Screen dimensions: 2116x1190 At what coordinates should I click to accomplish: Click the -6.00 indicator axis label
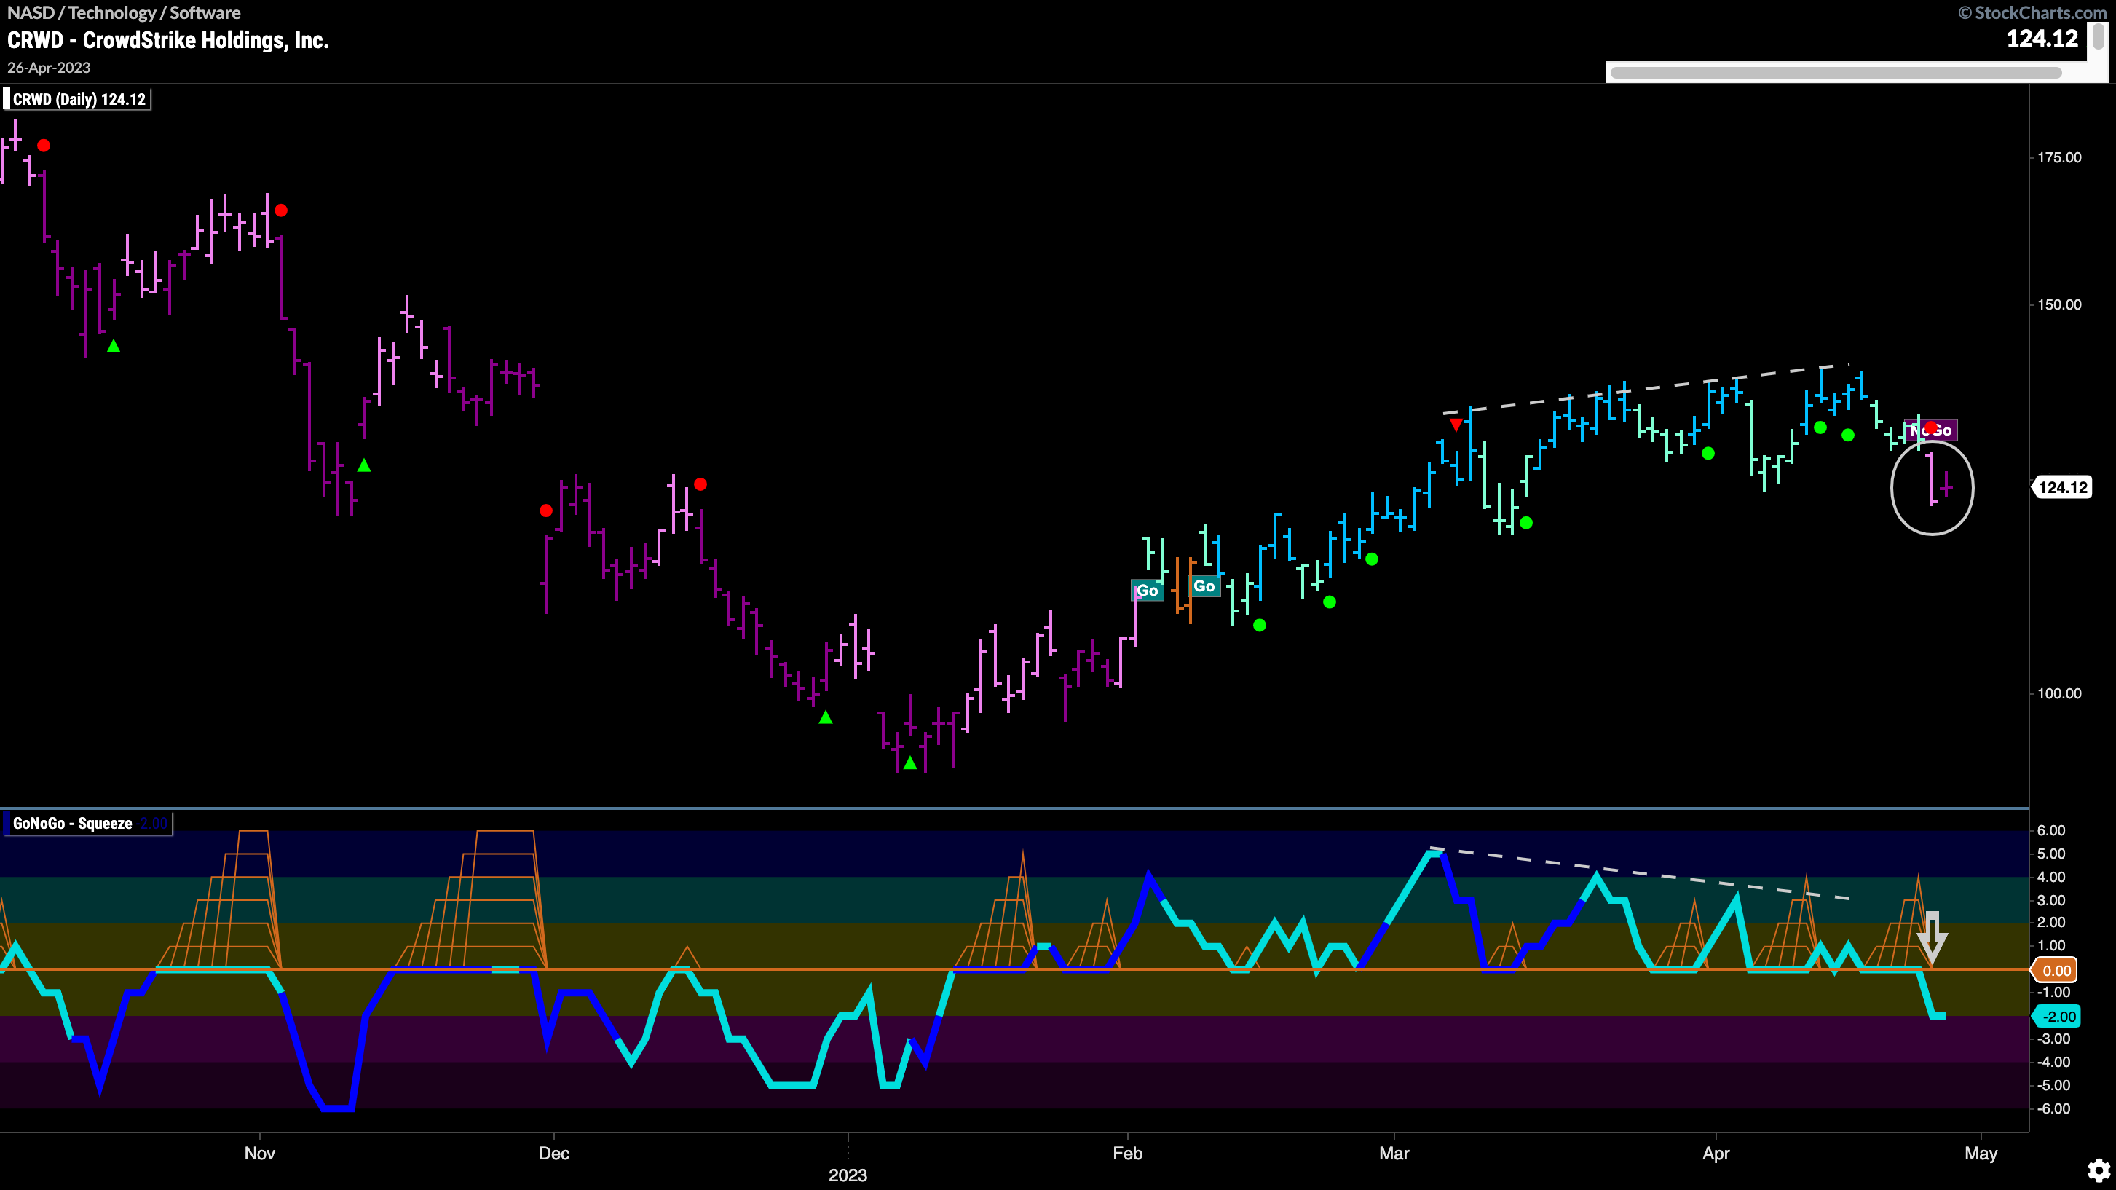click(2053, 1108)
